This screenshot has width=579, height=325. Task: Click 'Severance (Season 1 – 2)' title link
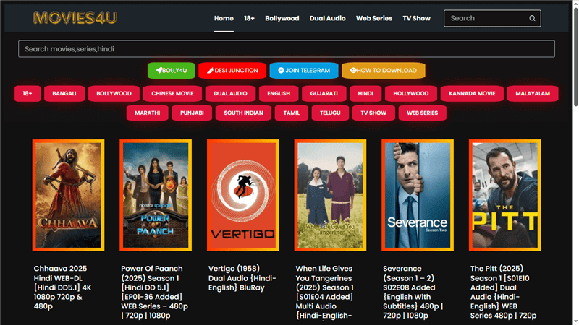coord(413,292)
